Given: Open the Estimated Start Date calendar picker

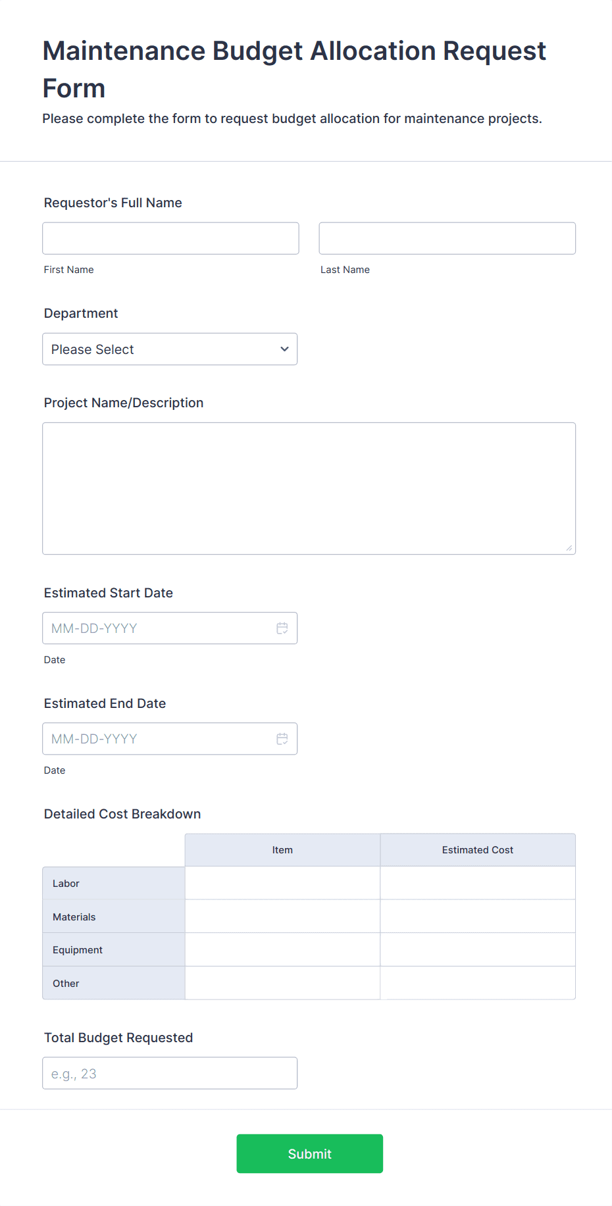Looking at the screenshot, I should coord(282,628).
